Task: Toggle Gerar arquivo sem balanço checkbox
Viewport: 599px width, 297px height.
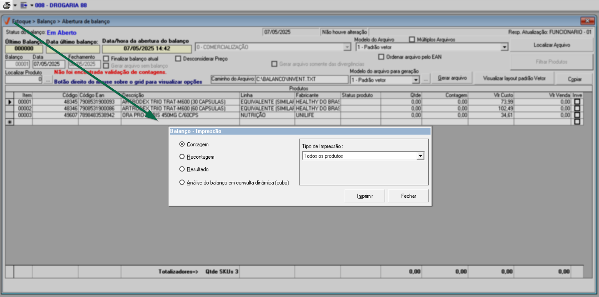Action: tap(106, 65)
